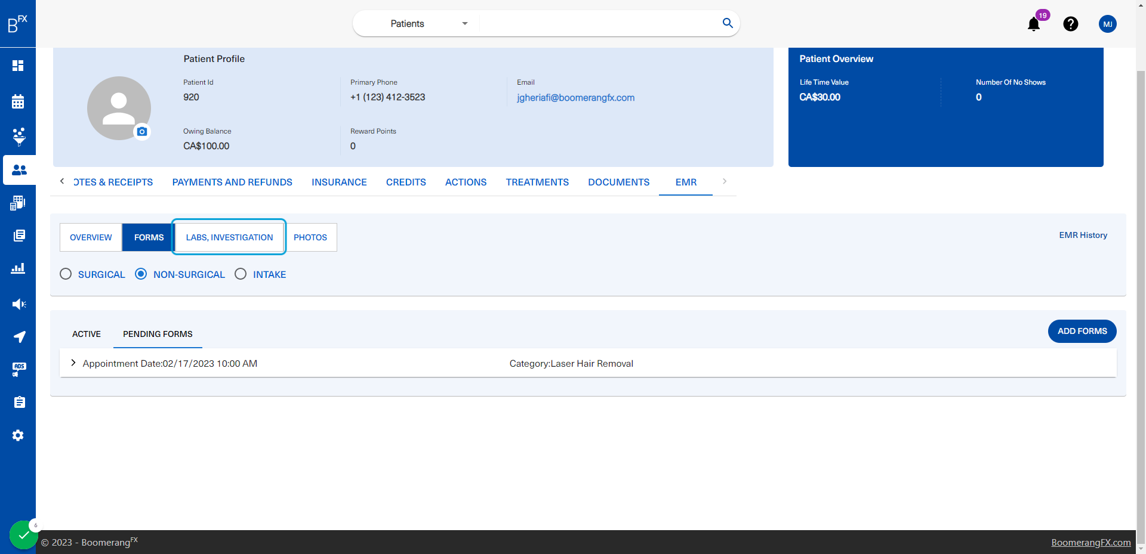Switch to Treatments tab
The image size is (1146, 554).
click(537, 182)
